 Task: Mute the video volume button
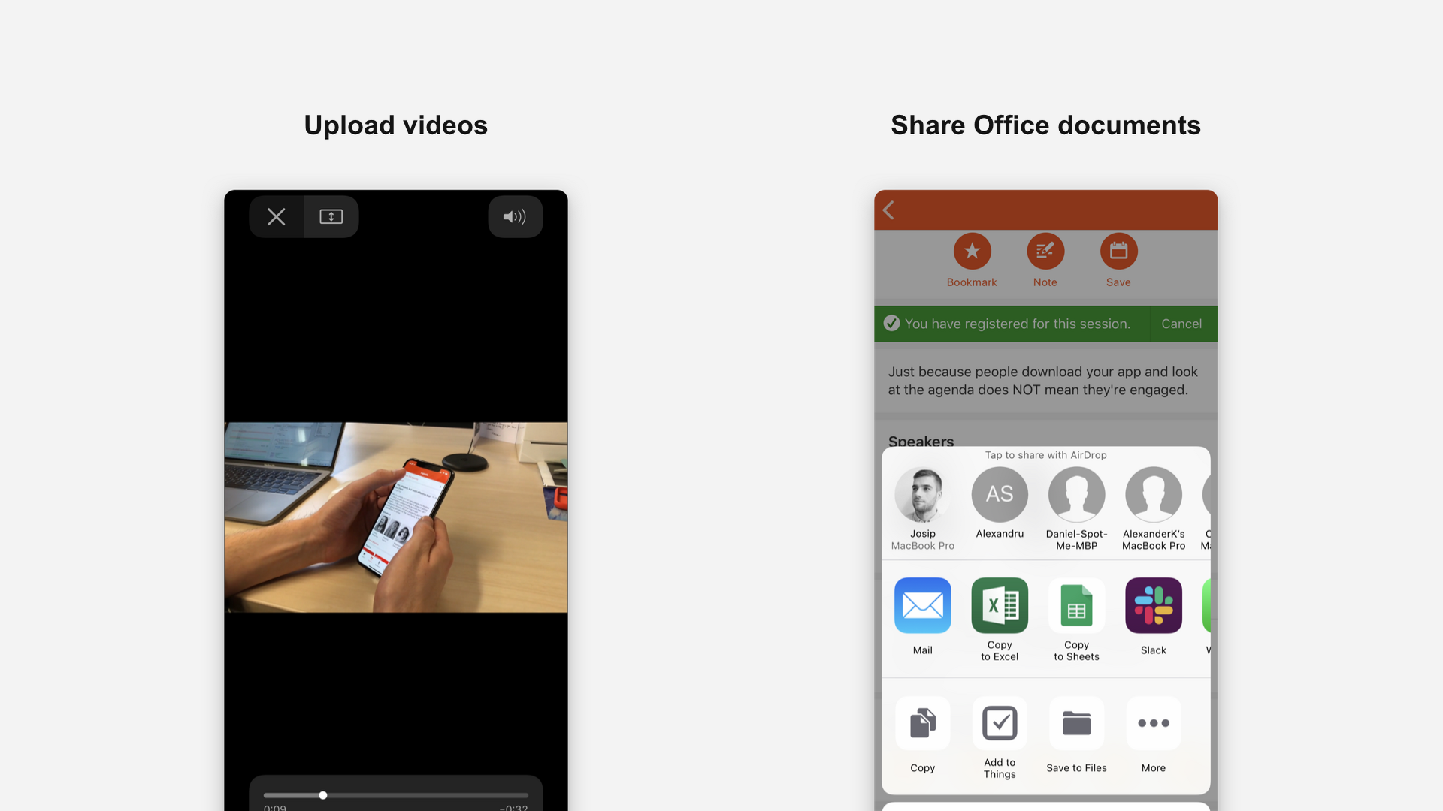pos(515,217)
